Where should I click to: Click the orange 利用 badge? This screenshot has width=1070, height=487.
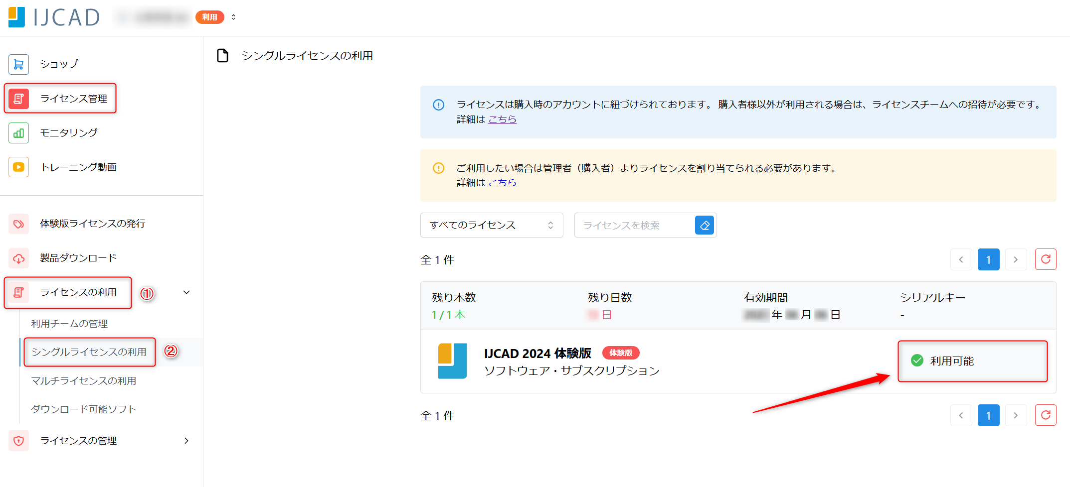point(209,17)
